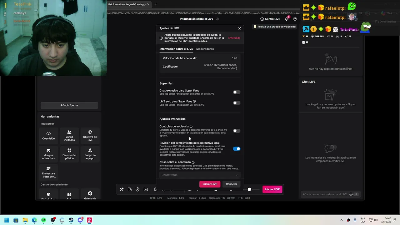Show info tooltip for Controles de audiencia
The height and width of the screenshot is (225, 400).
(191, 126)
